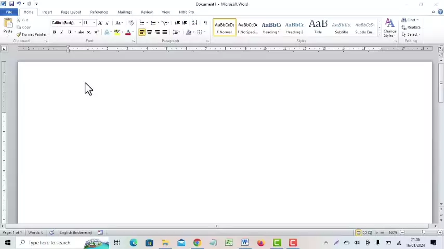This screenshot has height=249, width=444.
Task: Apply the Heading 1 style
Action: click(271, 27)
